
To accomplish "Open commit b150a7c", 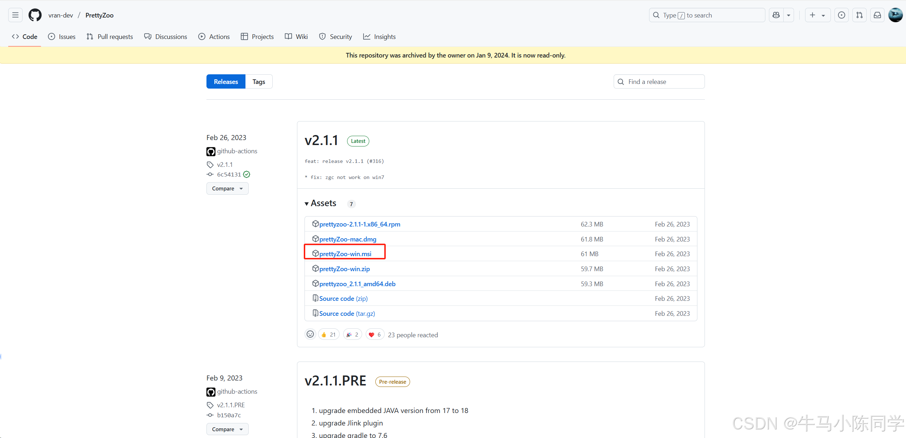I will pyautogui.click(x=229, y=415).
